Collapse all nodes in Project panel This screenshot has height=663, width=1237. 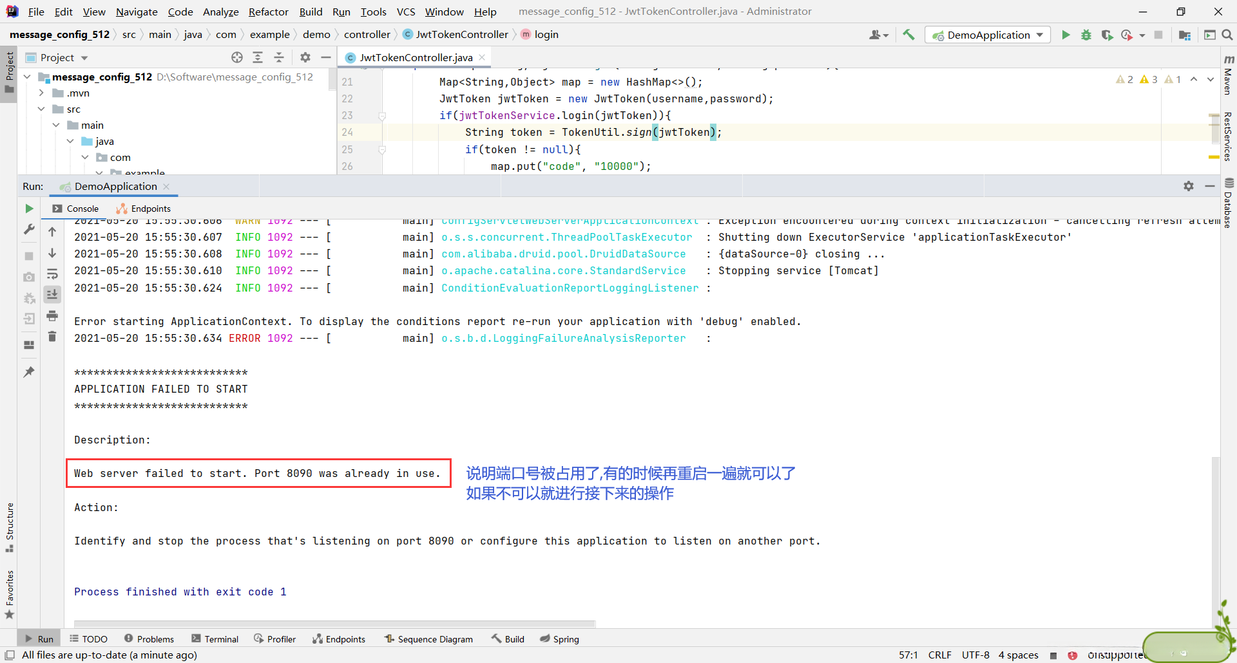[x=279, y=57]
